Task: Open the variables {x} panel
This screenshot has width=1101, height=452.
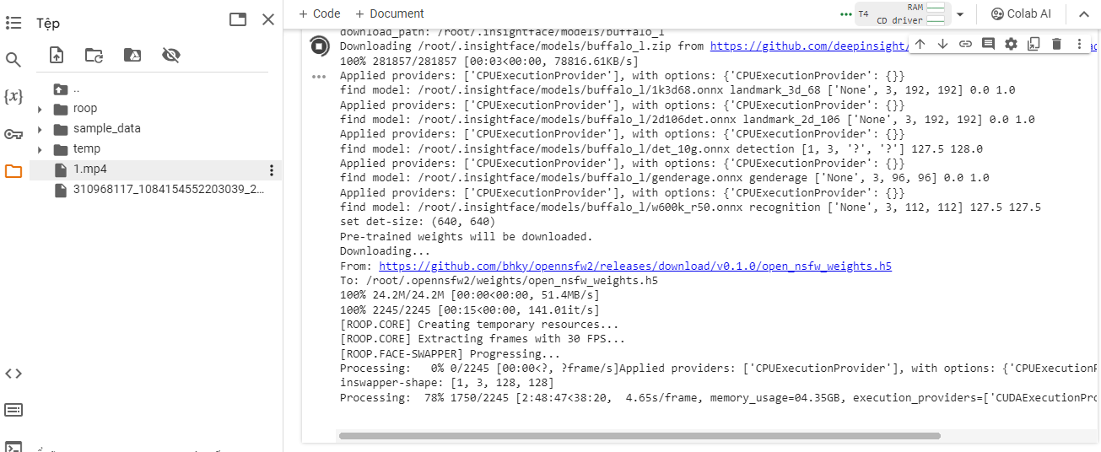Action: (13, 96)
